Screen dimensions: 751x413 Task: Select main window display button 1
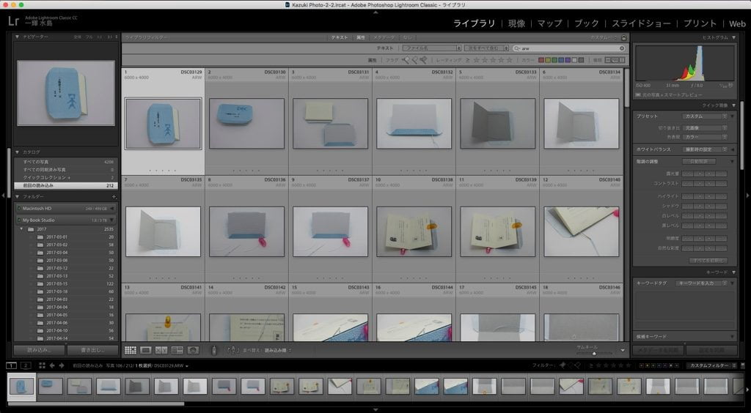click(11, 365)
